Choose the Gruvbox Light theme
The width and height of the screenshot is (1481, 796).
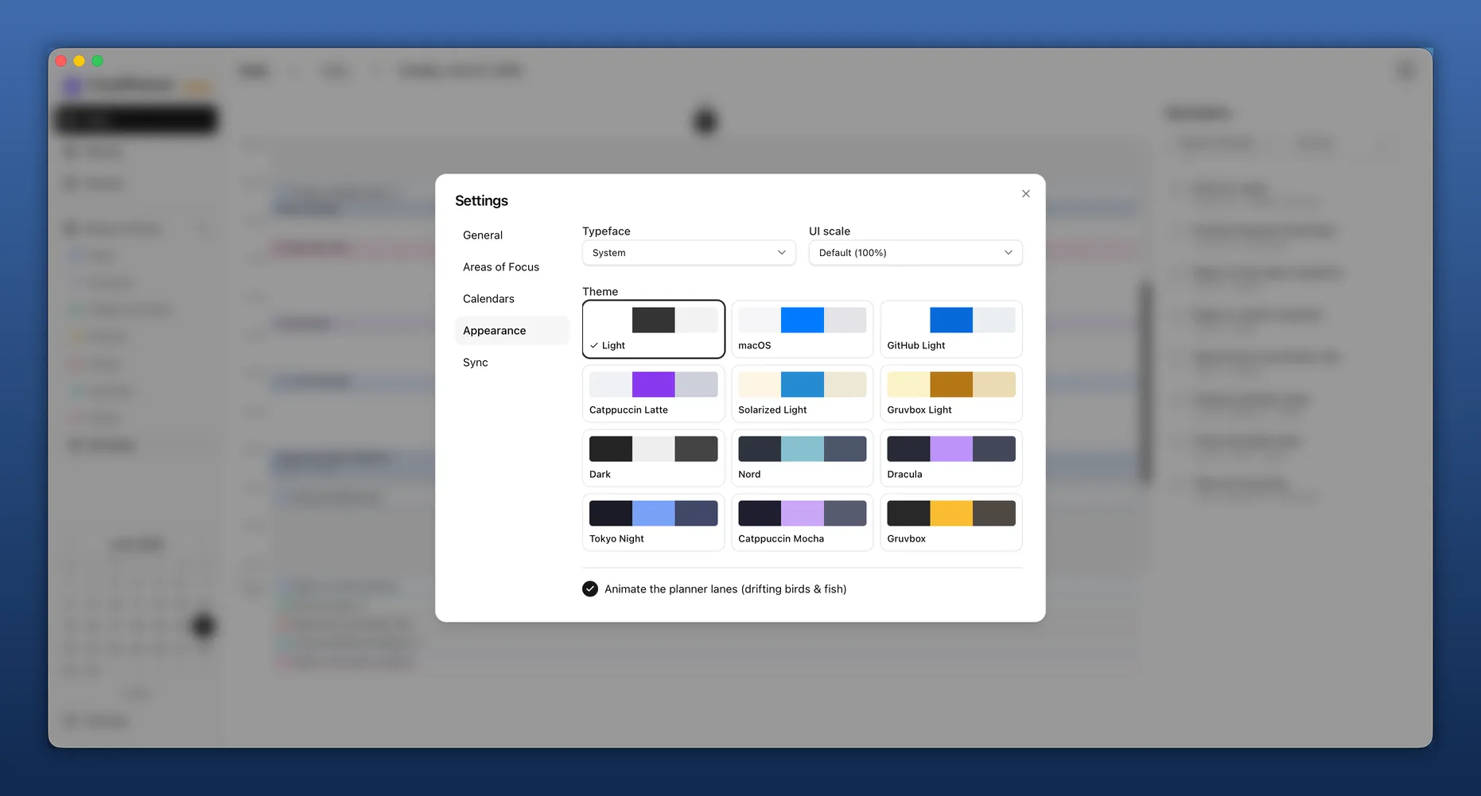click(951, 394)
